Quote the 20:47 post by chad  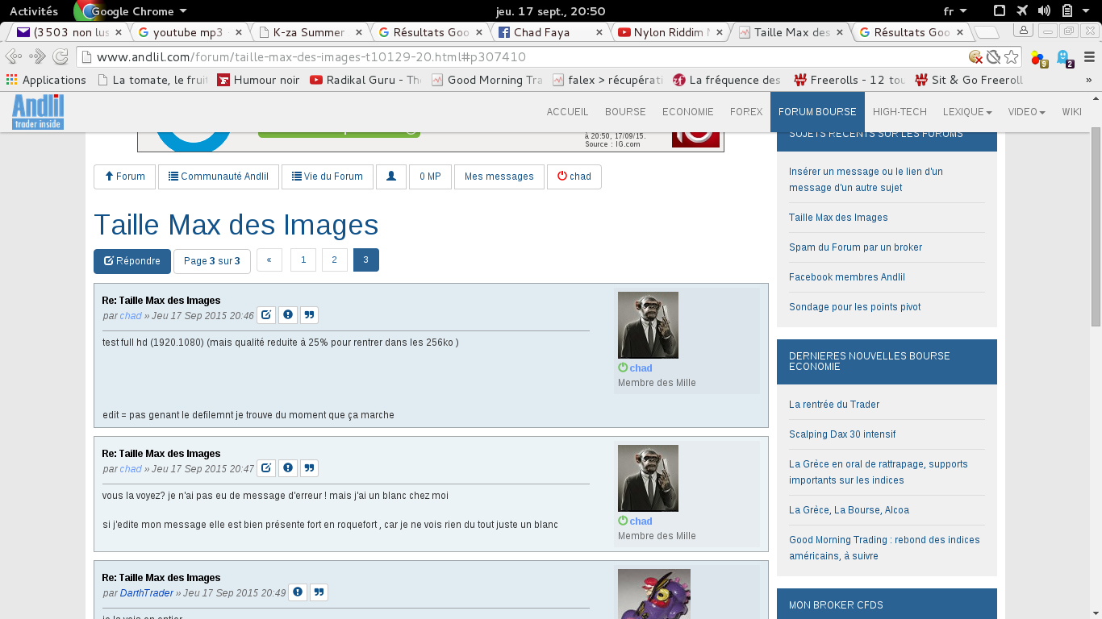pos(309,468)
